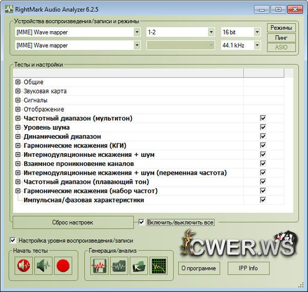Click the red speaker playback test icon

click(23, 266)
